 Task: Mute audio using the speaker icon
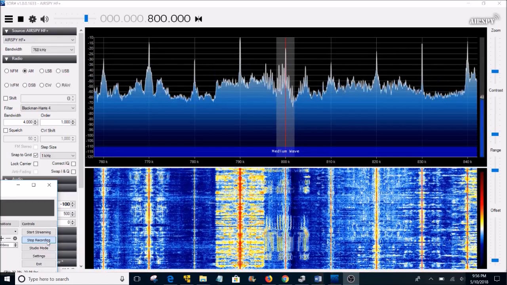click(x=44, y=19)
